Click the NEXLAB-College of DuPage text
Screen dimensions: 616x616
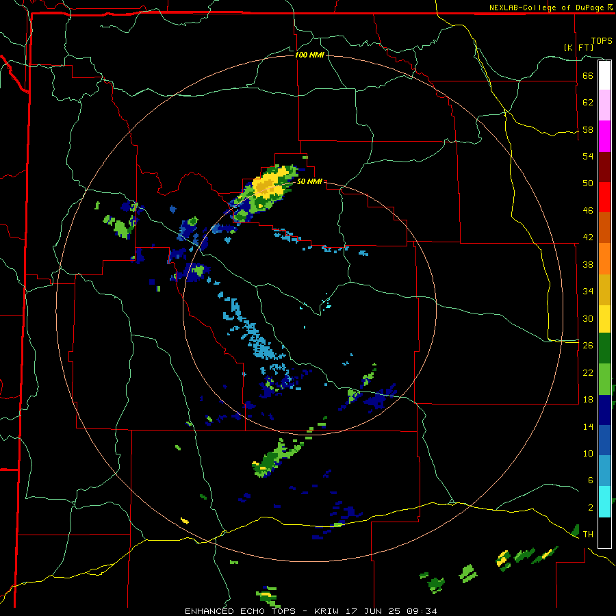coord(546,8)
